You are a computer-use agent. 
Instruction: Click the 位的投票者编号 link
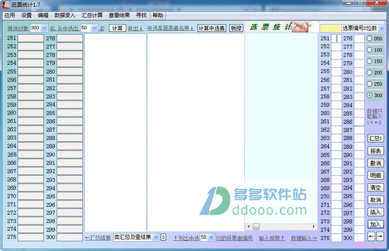(x=235, y=238)
